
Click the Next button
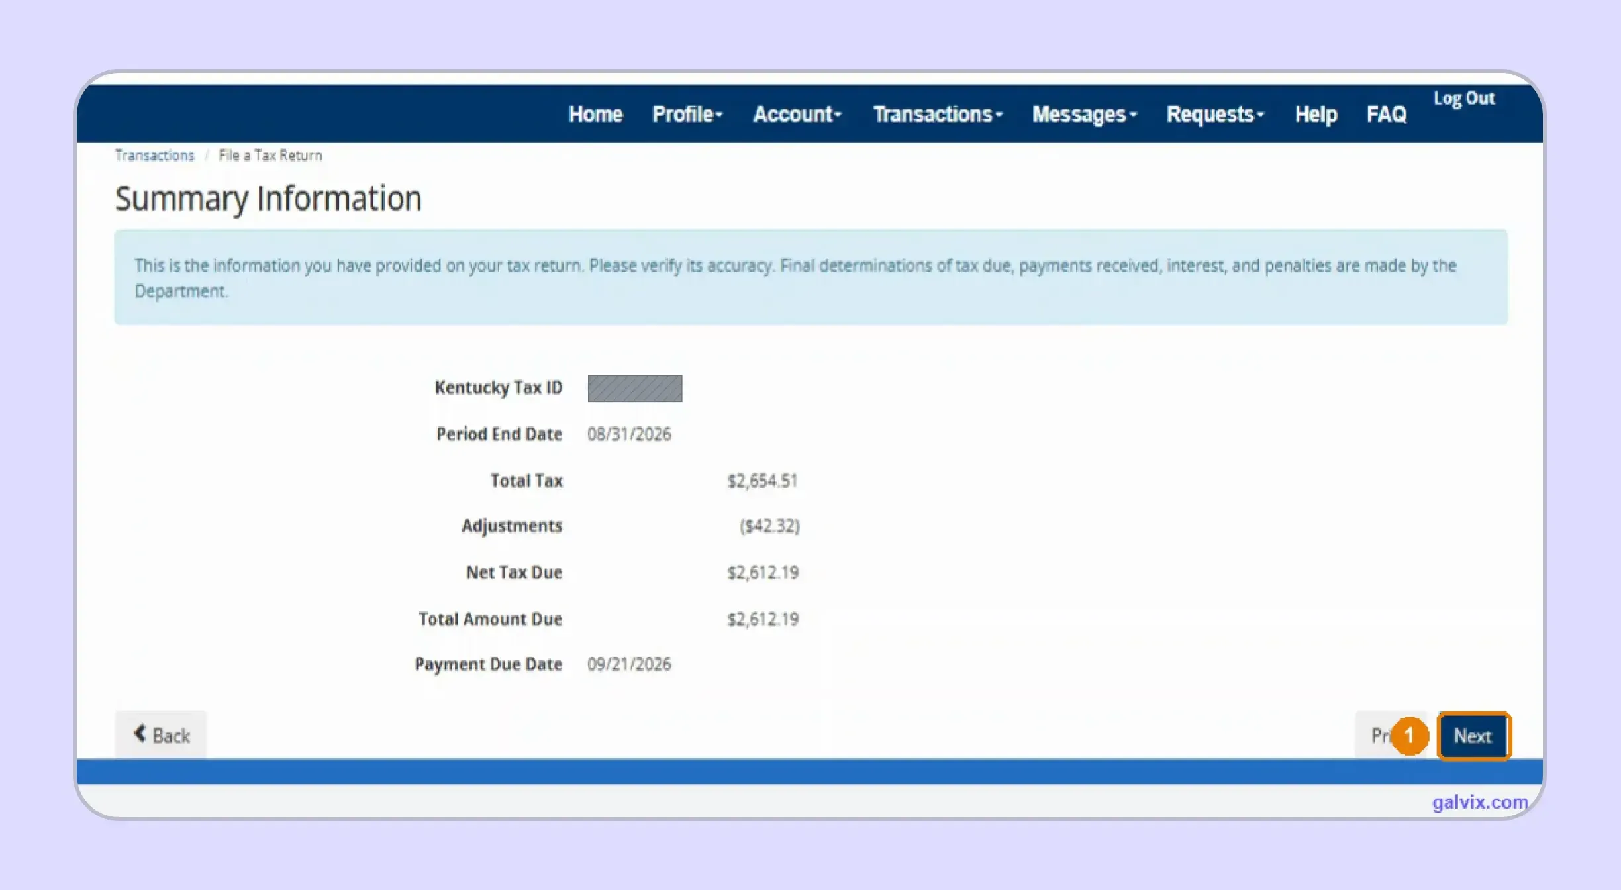point(1473,736)
